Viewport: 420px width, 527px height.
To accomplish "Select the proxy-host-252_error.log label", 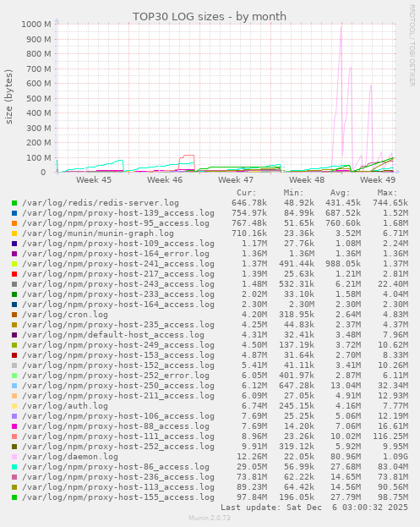I will pyautogui.click(x=116, y=376).
